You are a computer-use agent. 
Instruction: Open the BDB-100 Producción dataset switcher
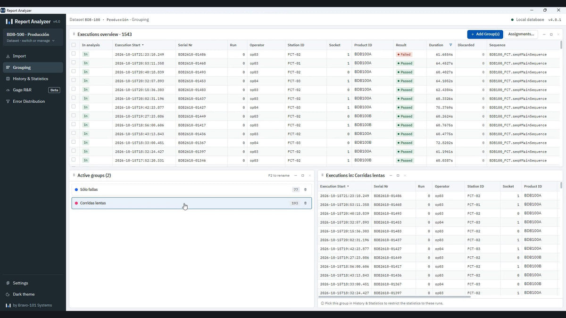click(x=33, y=37)
